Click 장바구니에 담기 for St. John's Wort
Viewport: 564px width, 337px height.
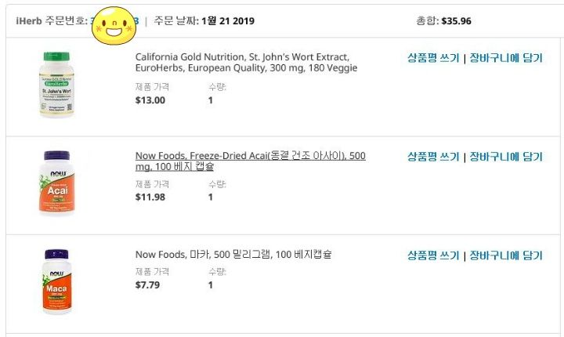[506, 58]
